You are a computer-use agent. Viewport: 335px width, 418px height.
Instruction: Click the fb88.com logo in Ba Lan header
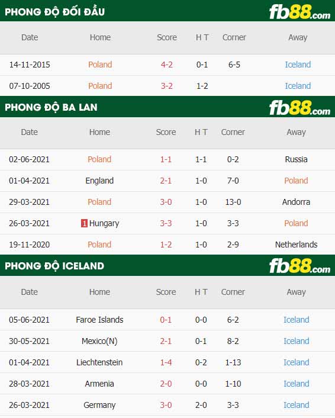click(299, 108)
